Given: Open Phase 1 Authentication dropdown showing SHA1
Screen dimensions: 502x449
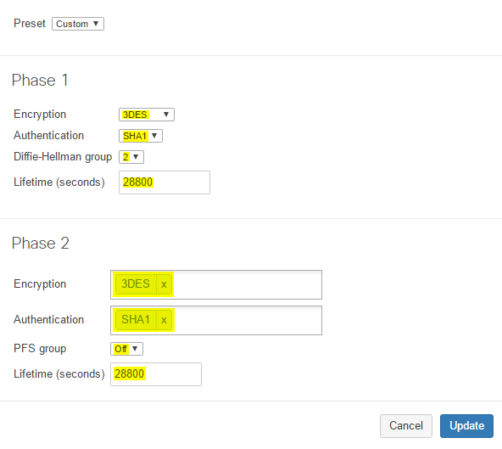Looking at the screenshot, I should click(141, 136).
